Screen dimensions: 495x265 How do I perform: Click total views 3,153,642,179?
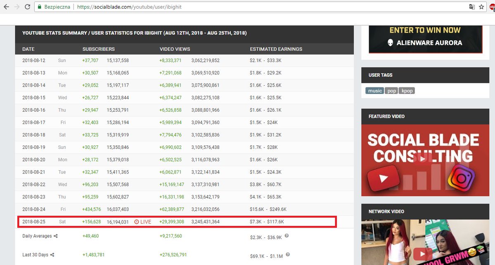205,197
